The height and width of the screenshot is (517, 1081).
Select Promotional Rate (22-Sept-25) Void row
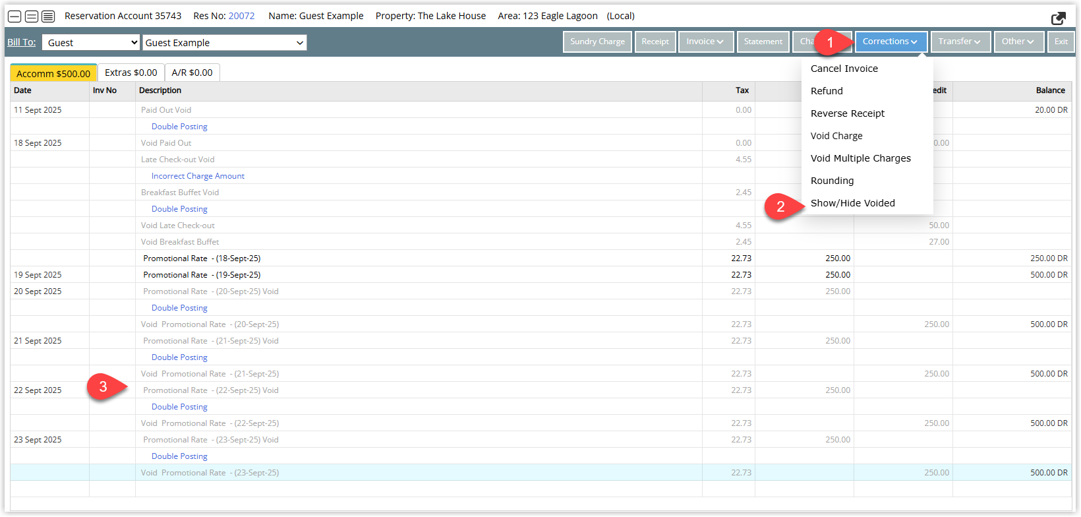pyautogui.click(x=540, y=390)
